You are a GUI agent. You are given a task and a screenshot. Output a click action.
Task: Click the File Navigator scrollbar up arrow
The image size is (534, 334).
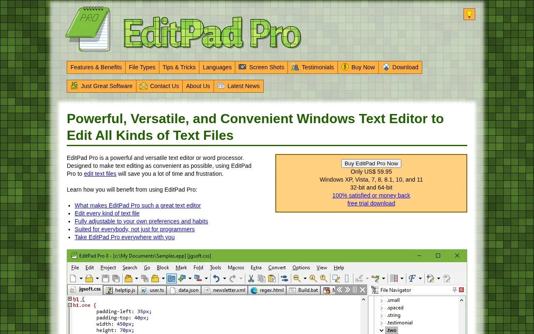click(461, 300)
